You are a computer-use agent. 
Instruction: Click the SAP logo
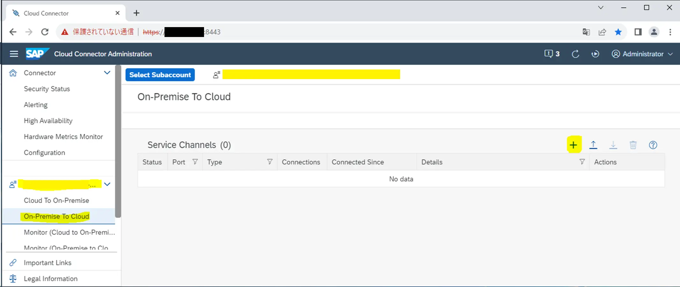pos(37,54)
